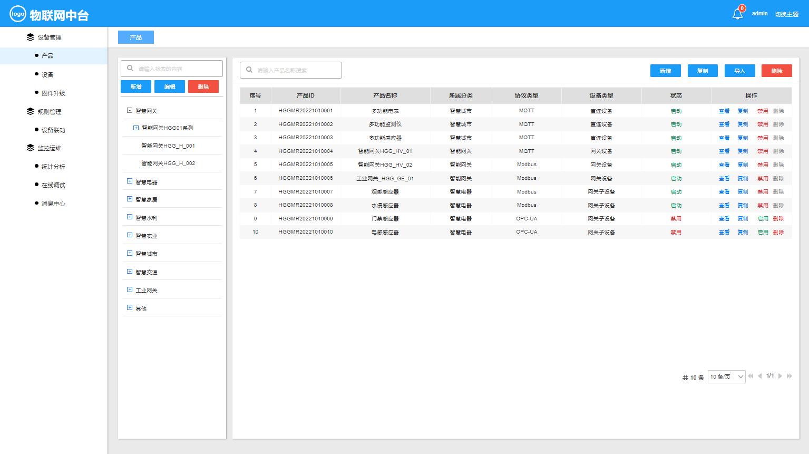Click the red 删除 button above the table

coord(776,70)
